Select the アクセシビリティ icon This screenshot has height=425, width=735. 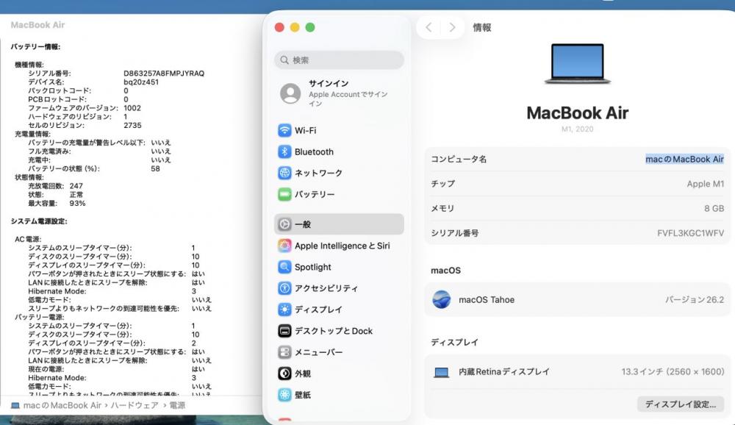(284, 288)
